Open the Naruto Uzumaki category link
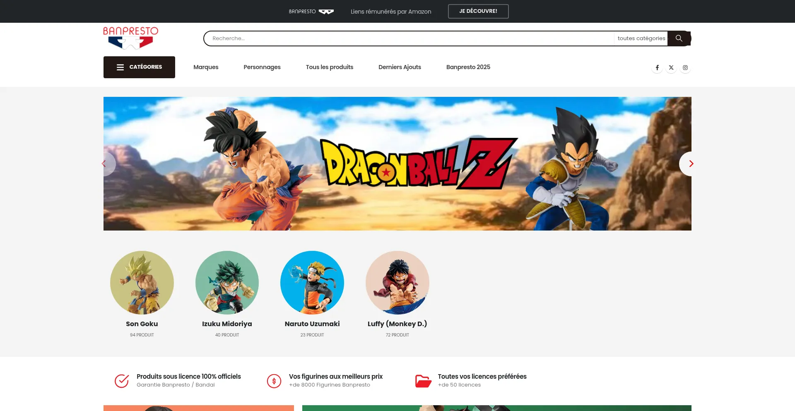This screenshot has width=795, height=411. tap(312, 324)
